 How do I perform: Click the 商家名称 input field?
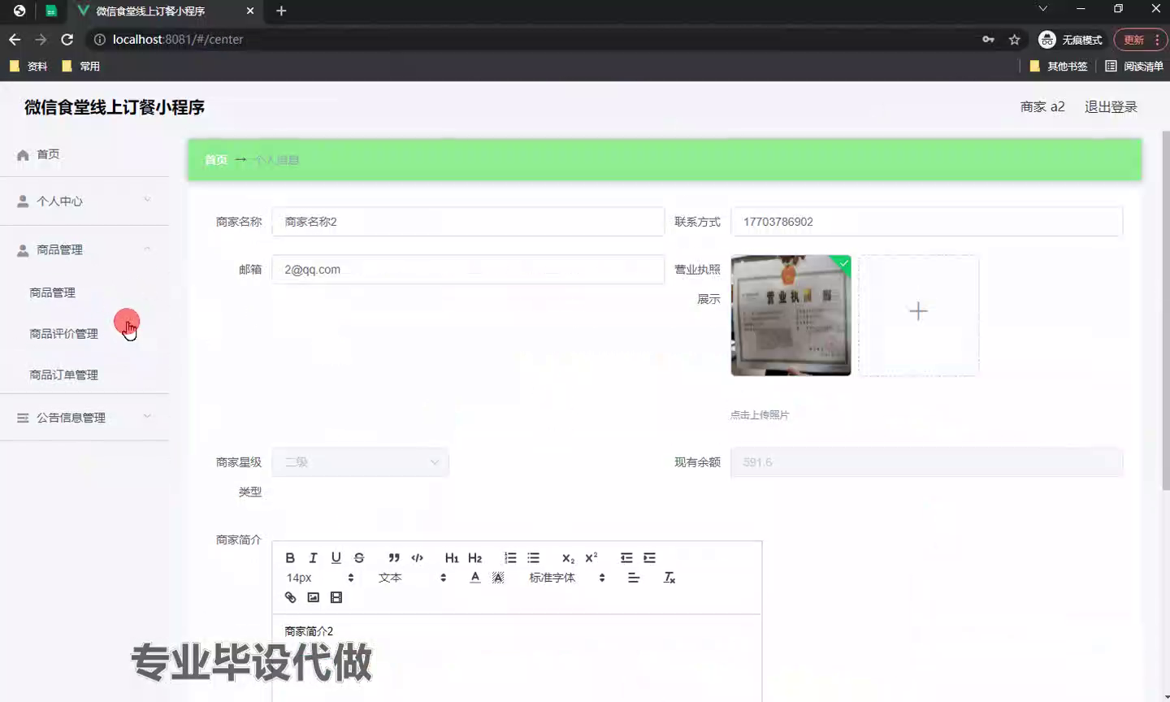click(468, 222)
